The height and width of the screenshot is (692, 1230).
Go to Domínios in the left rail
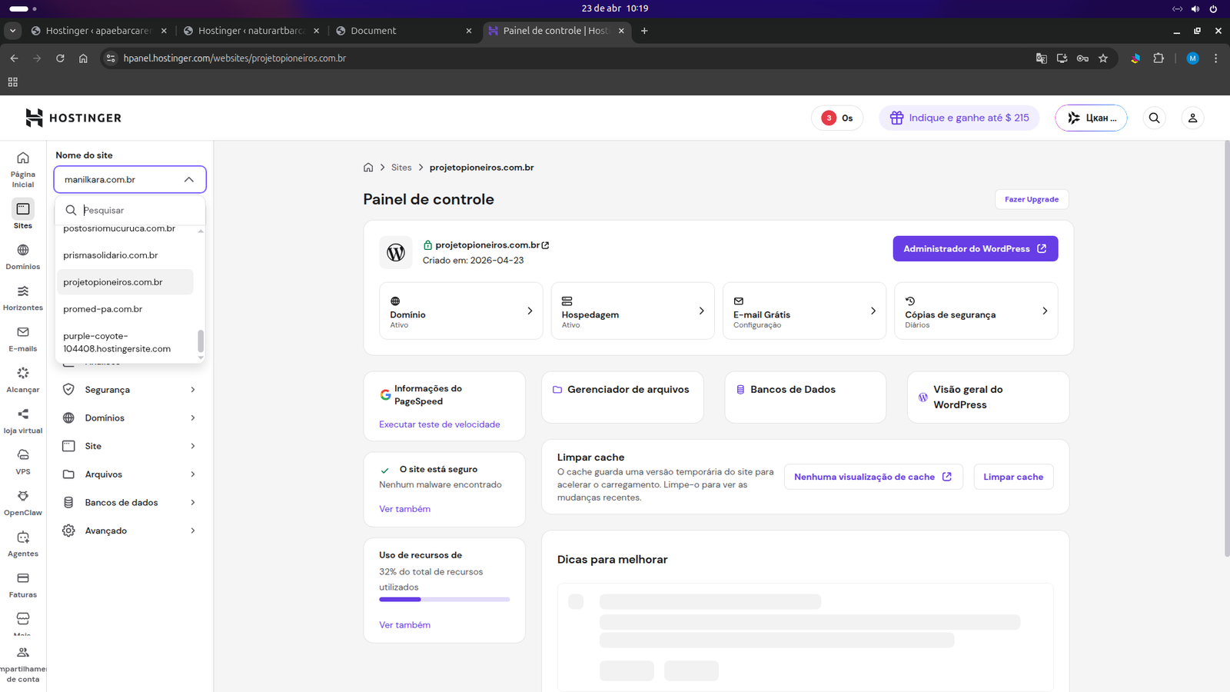[23, 257]
